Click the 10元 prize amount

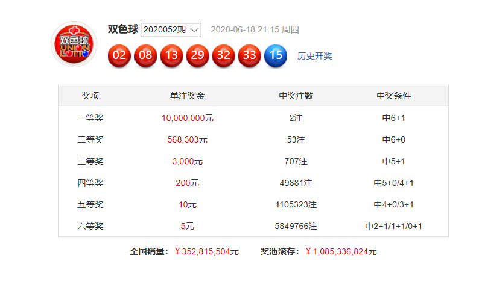pos(188,204)
